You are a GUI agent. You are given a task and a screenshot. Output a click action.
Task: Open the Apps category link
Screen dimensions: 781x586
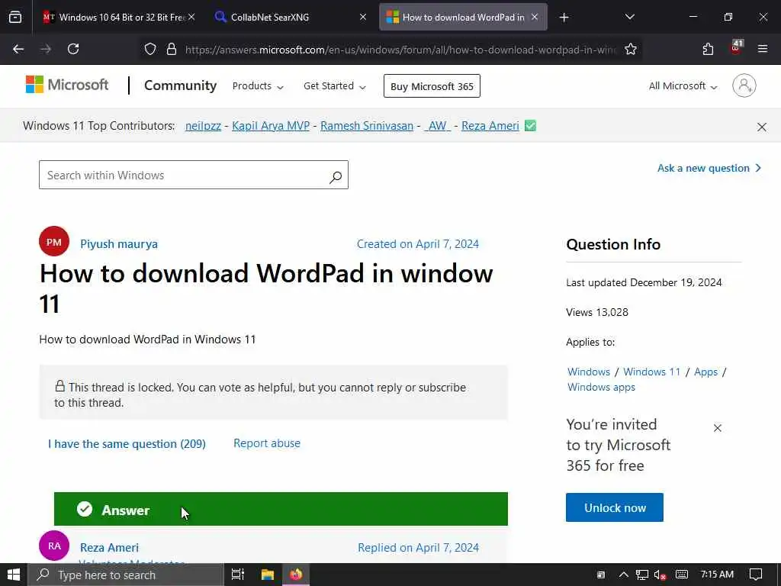[x=705, y=372]
